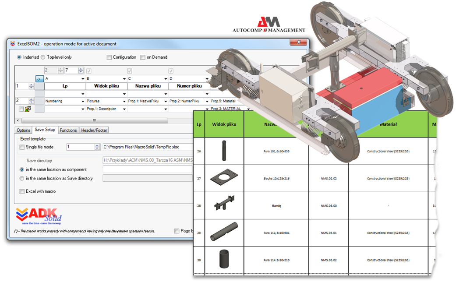Expand the Prop.1: Description dropdown
The height and width of the screenshot is (282, 456).
point(124,109)
